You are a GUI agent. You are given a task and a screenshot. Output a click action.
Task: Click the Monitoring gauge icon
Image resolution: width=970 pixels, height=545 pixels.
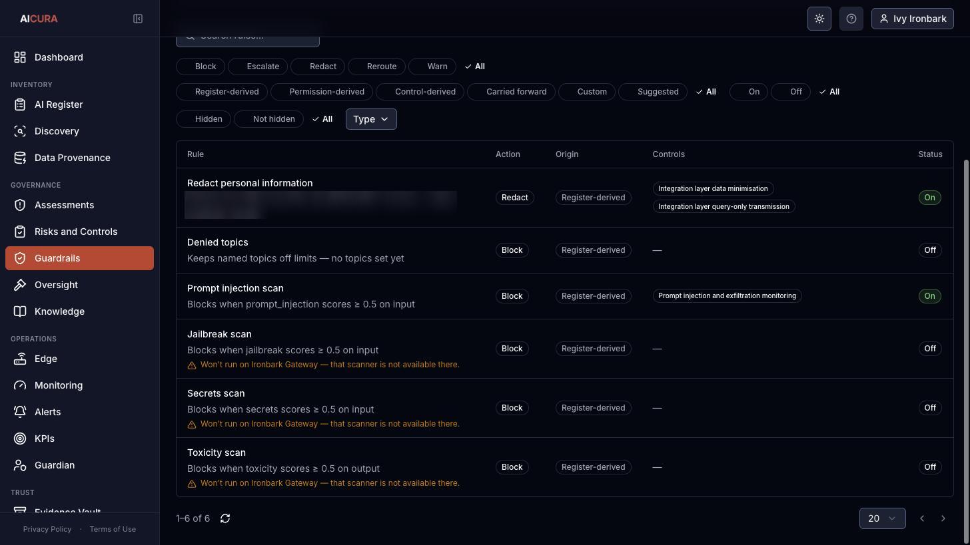[x=20, y=385]
